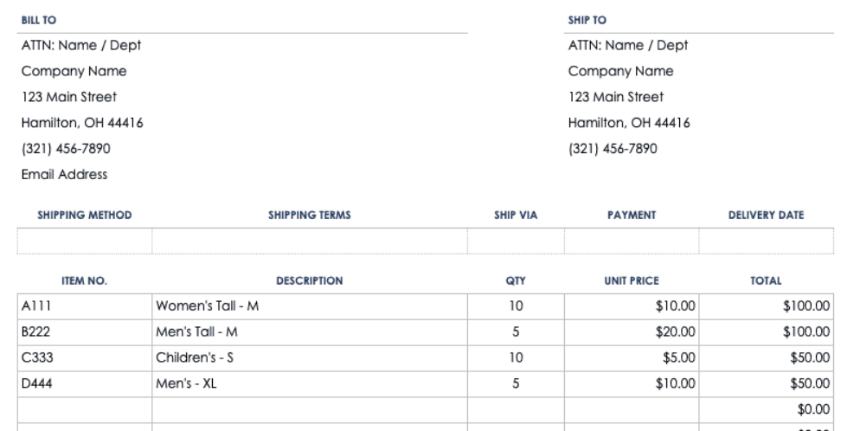Click the Bill To phone number
The image size is (860, 431).
point(65,149)
